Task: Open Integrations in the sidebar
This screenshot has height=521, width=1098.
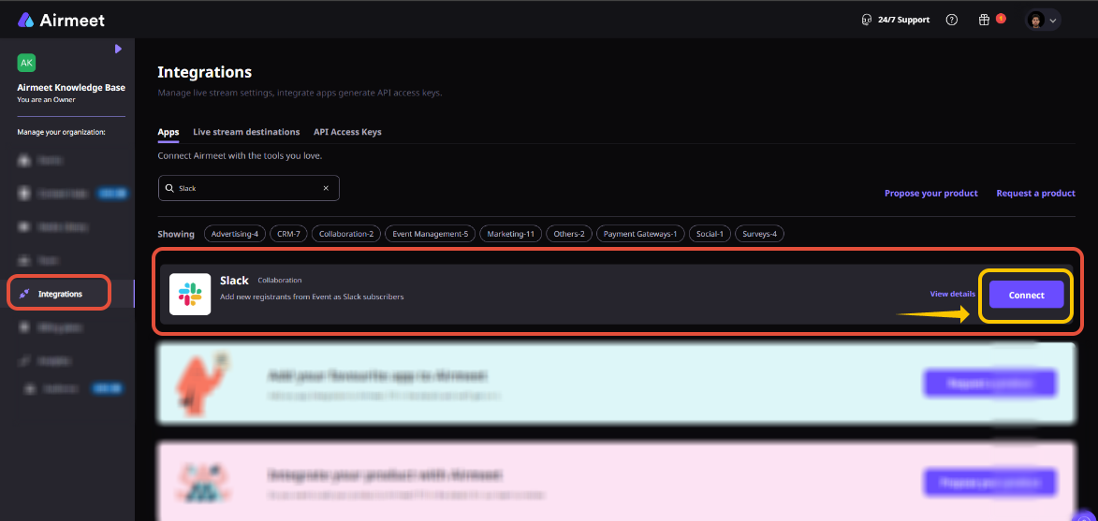Action: click(60, 294)
